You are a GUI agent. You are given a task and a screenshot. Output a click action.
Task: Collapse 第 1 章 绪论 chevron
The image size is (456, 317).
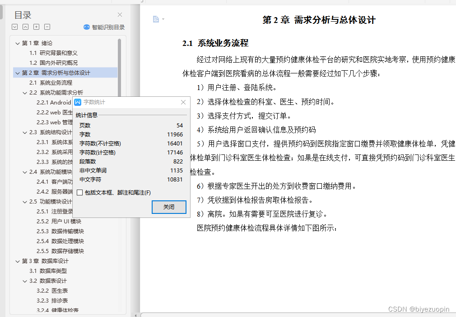pyautogui.click(x=18, y=43)
